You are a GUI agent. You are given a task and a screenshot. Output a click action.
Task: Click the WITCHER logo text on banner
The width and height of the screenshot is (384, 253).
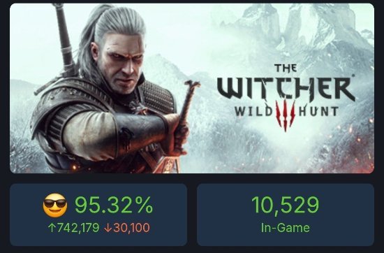286,89
